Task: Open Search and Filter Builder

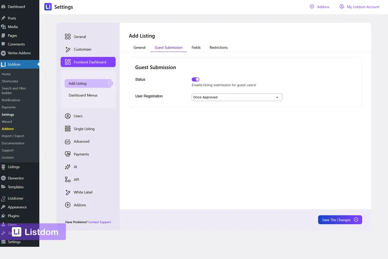Action: pyautogui.click(x=14, y=91)
